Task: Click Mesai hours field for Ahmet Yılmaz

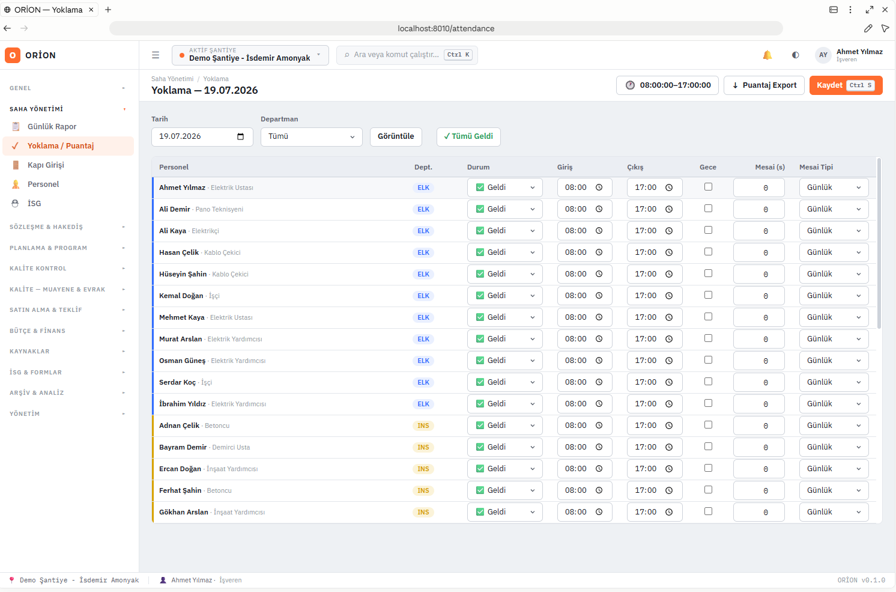Action: tap(759, 188)
